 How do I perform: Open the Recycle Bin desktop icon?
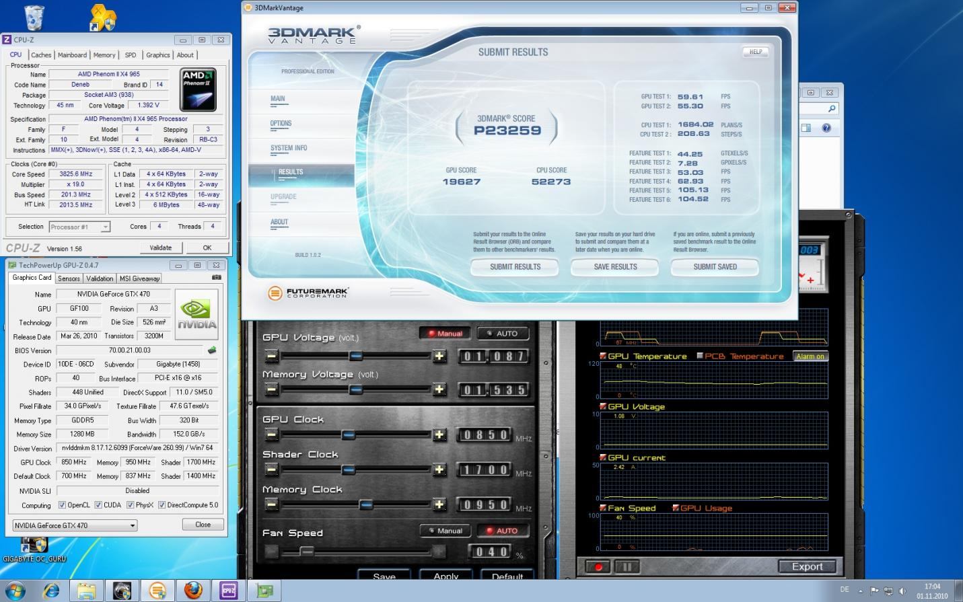tap(34, 17)
